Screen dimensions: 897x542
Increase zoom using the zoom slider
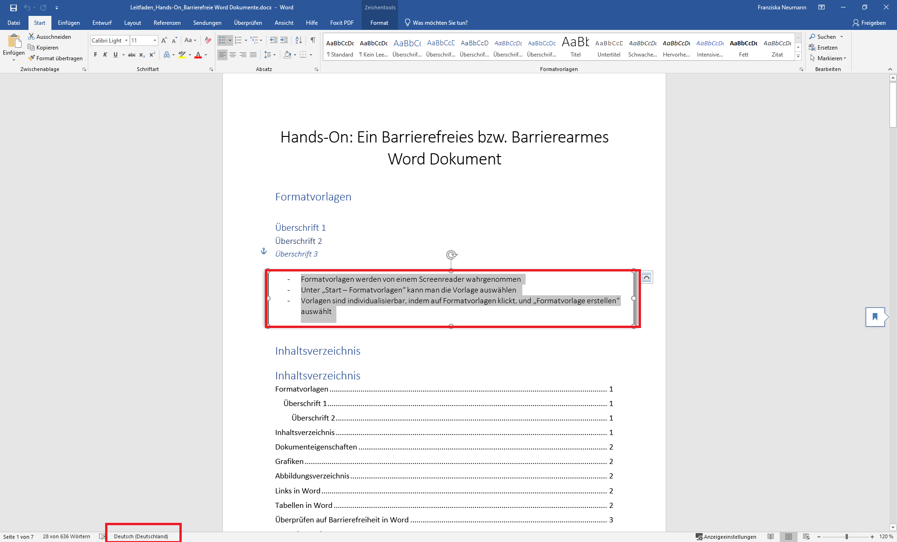872,536
